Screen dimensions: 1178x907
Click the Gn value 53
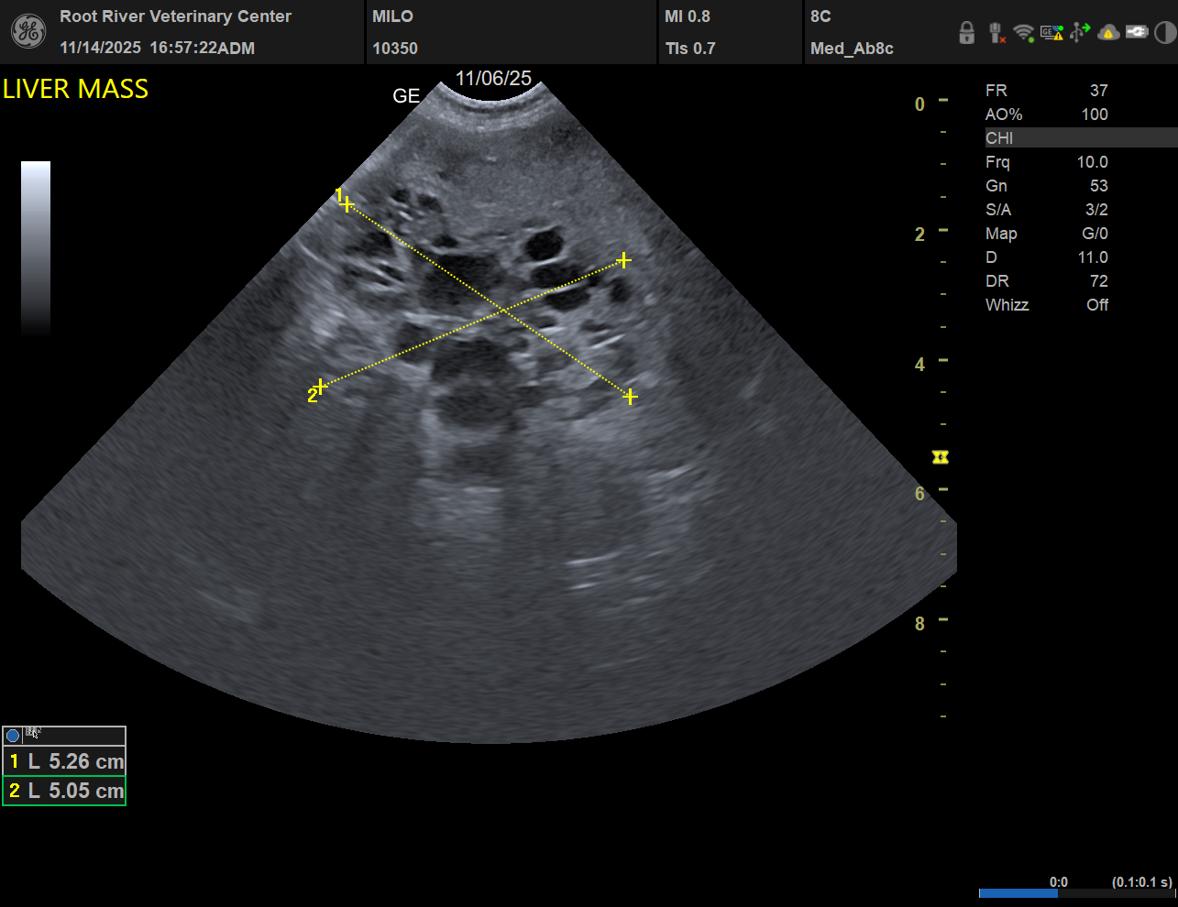[1098, 186]
